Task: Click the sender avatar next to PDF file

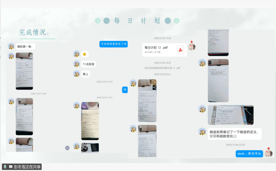Action: [192, 47]
